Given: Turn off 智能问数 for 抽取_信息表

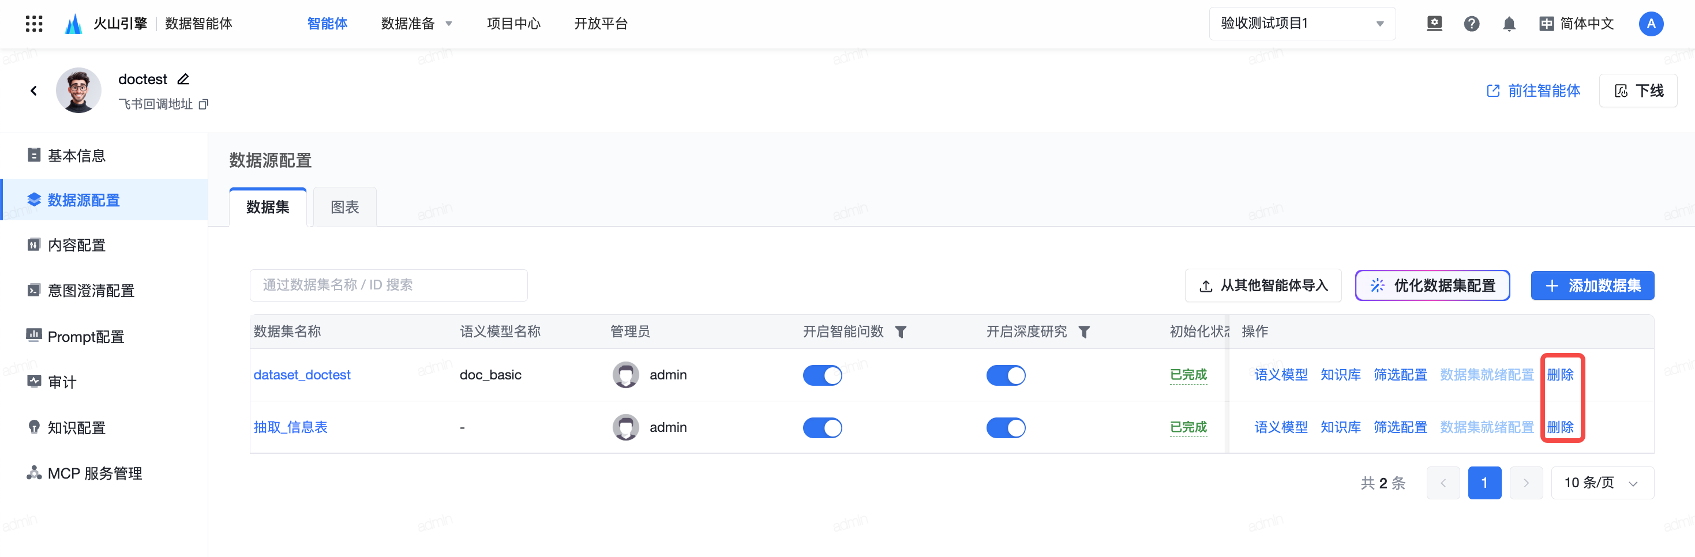Looking at the screenshot, I should [822, 427].
